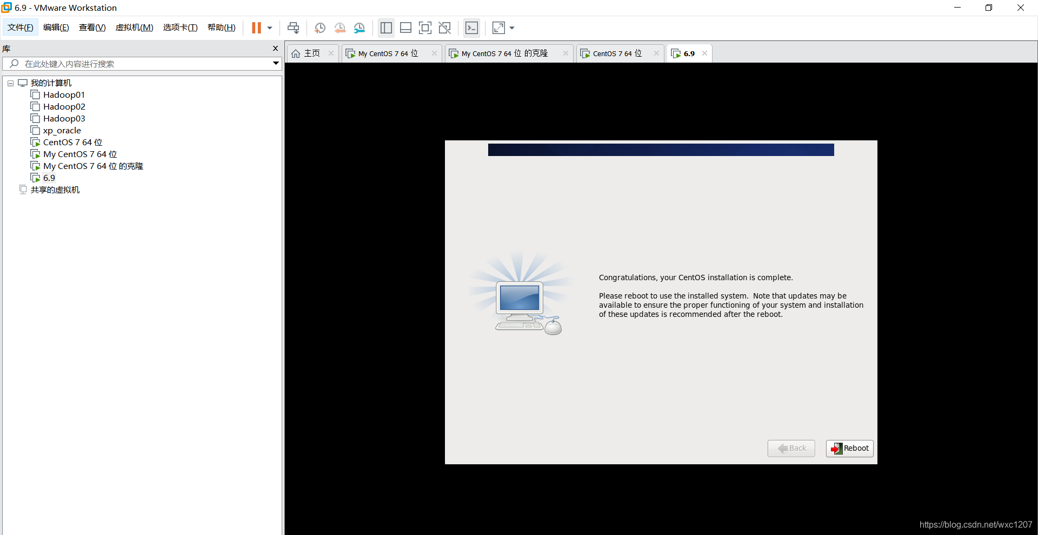Screen dimensions: 1038x535
Task: Open the 文件(F) menu
Action: coord(21,28)
